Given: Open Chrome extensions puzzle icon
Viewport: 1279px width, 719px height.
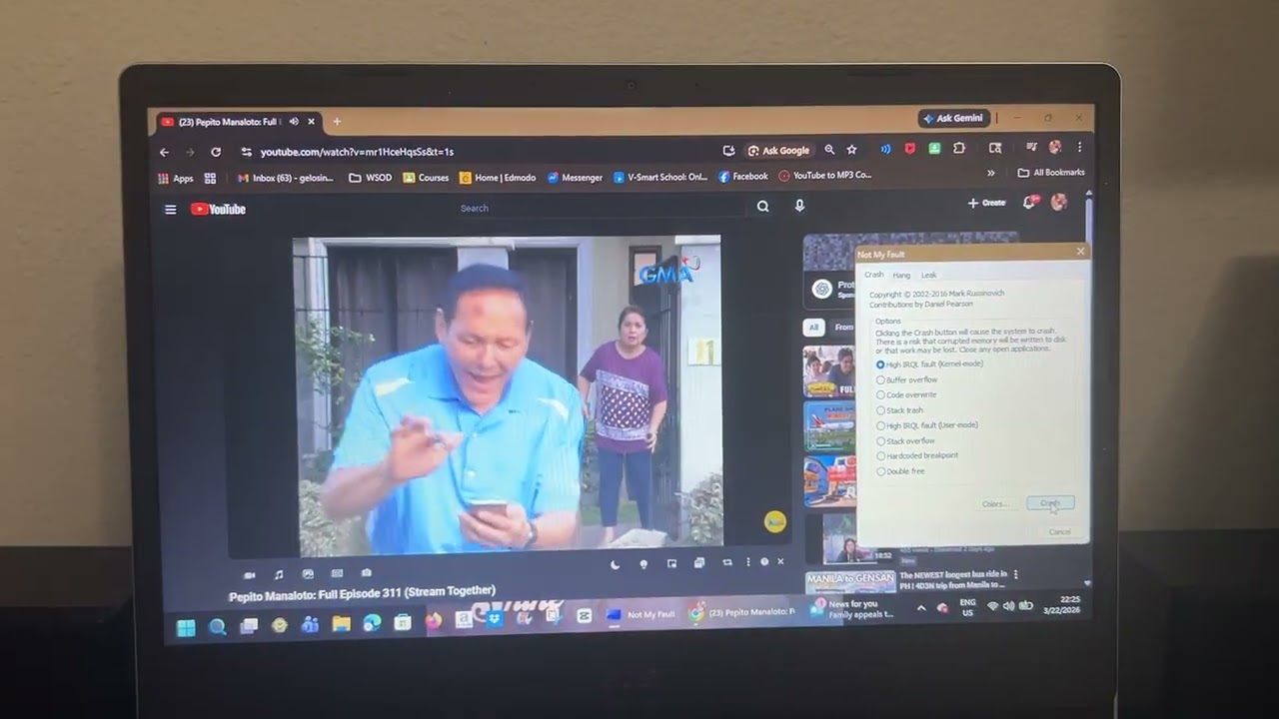Looking at the screenshot, I should pos(959,148).
